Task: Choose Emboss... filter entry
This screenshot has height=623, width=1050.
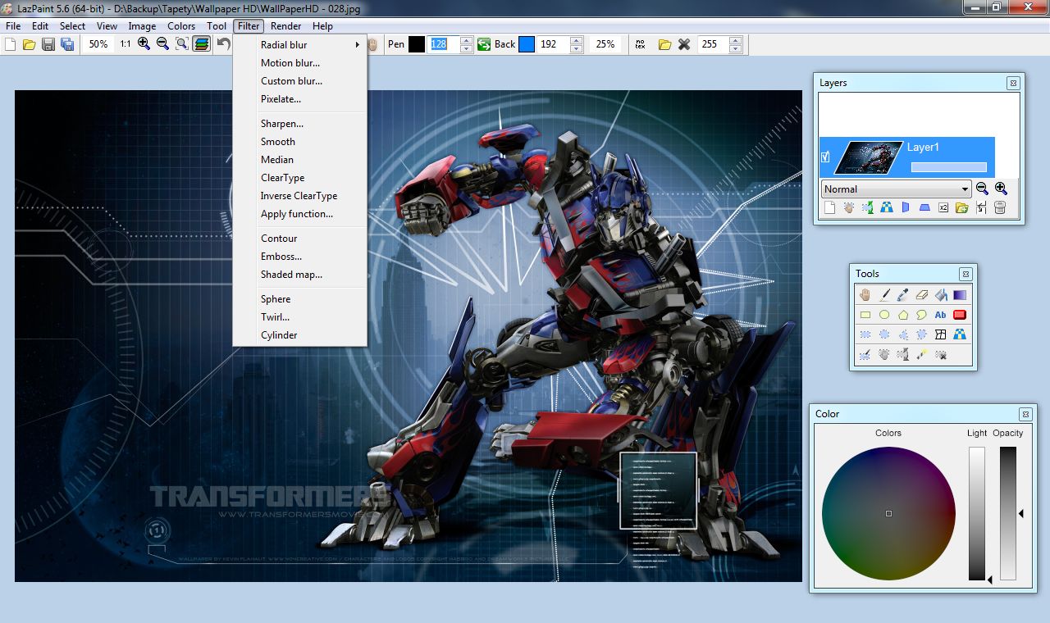Action: (x=281, y=257)
